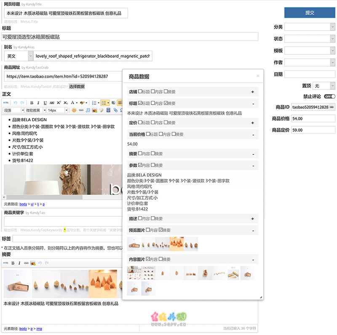Select the orange highlighted preview thumbnail
This screenshot has height=335, width=337.
click(177, 244)
